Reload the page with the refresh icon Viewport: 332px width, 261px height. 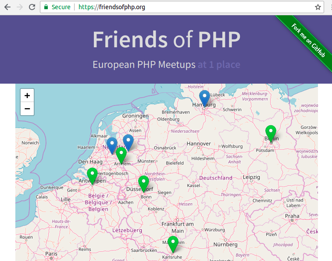[x=32, y=7]
